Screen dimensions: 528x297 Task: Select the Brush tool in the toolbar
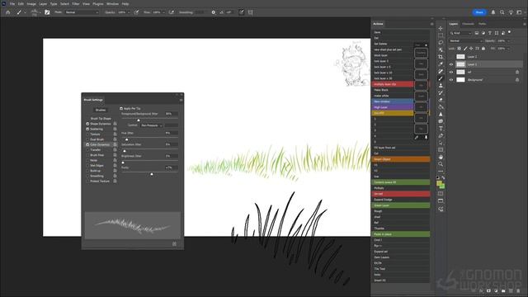[441, 78]
